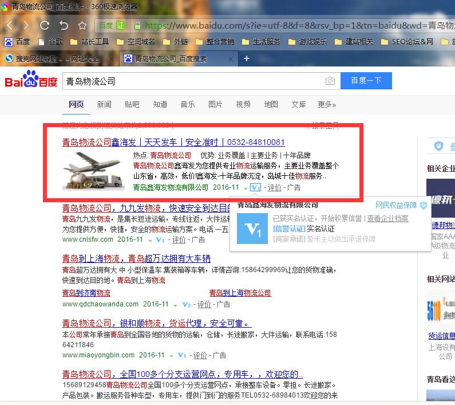This screenshot has width=455, height=405.
Task: Open the 站长工具 bookmark folder
Action: (90, 42)
